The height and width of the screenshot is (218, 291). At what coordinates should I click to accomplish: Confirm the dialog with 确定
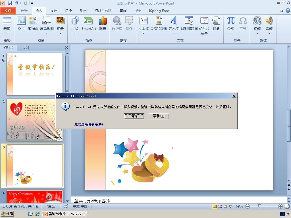pyautogui.click(x=134, y=116)
